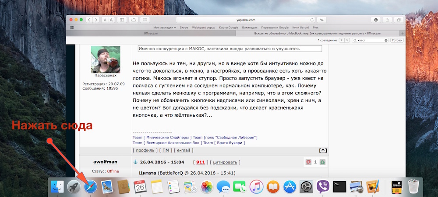Open awolfman user name link
The width and height of the screenshot is (438, 197).
(x=105, y=162)
